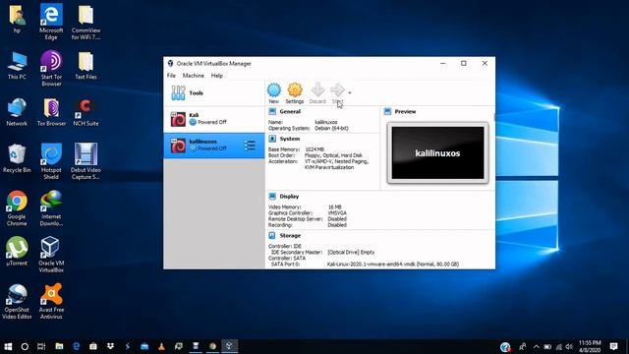
Task: Select the Kali virtual machine
Action: (x=214, y=119)
